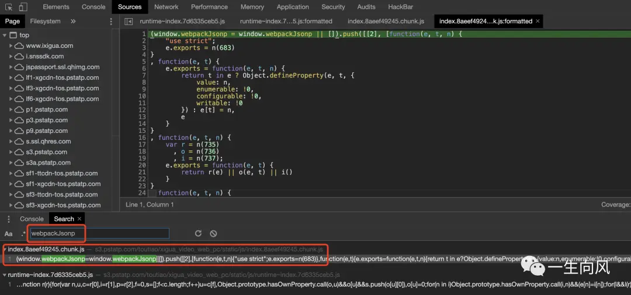Click the s3a.pstatp.com cloud icon
631x295 pixels.
[19, 163]
